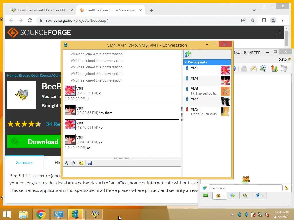Show hidden system tray icons

coord(233,215)
